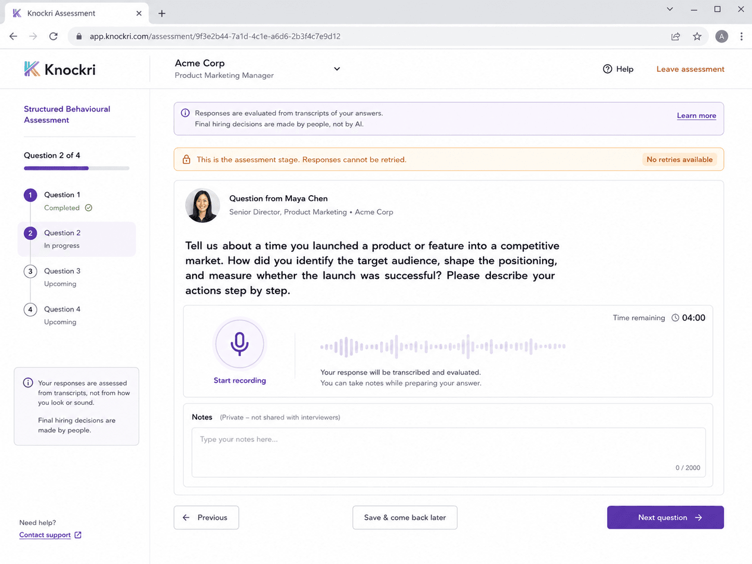
Task: Click the Product Marketing Manager role text
Action: point(224,75)
